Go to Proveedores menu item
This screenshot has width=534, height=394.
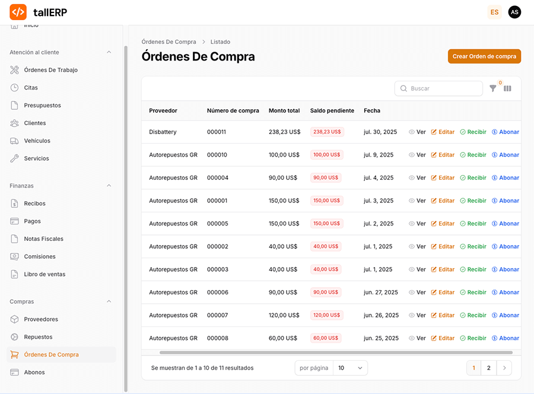click(x=41, y=319)
